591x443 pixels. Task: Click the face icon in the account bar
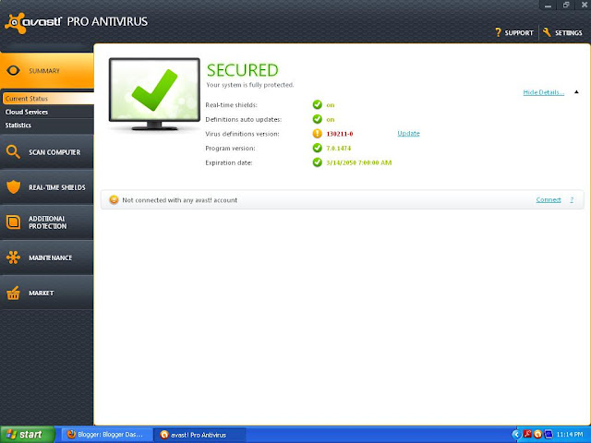tap(114, 199)
